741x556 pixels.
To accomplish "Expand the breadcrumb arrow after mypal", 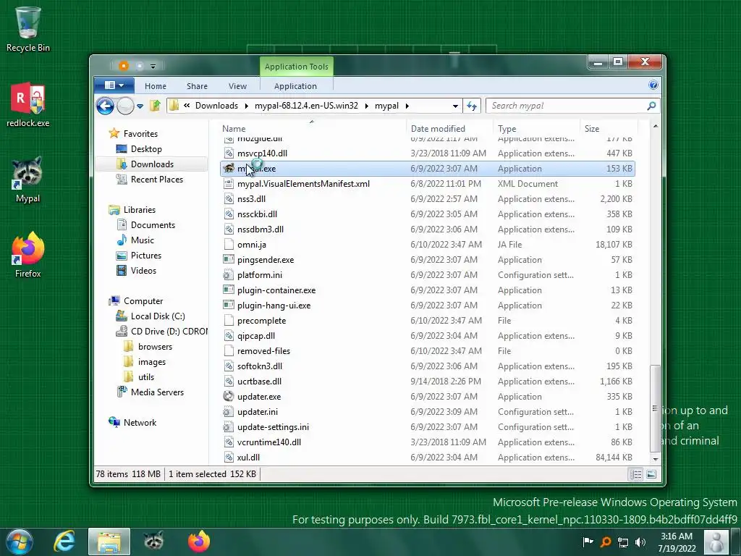I will [x=407, y=106].
